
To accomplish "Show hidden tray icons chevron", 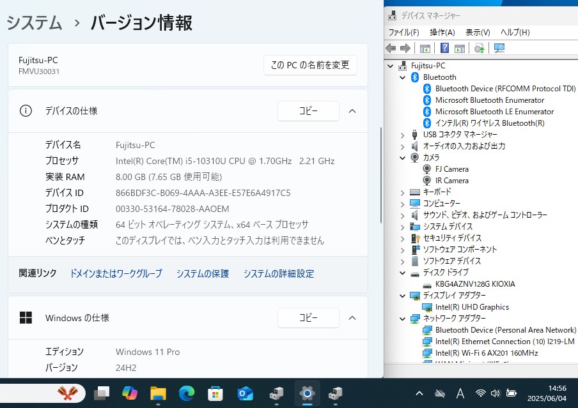I will click(x=419, y=393).
